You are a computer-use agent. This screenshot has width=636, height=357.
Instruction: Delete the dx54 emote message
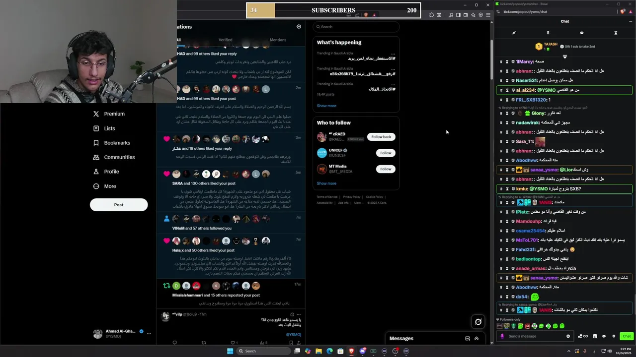tap(501, 297)
